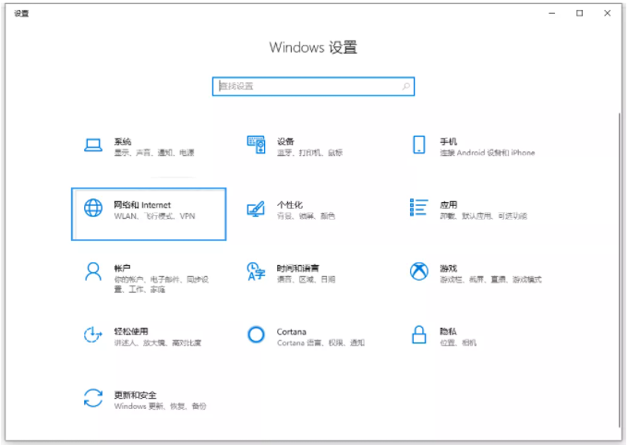This screenshot has width=628, height=445.
Task: Select the 手机 category title
Action: click(x=448, y=141)
